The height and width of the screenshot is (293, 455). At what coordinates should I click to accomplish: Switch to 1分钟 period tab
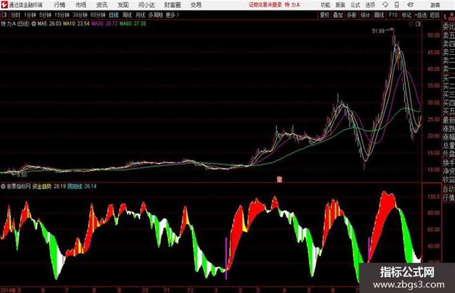30,15
